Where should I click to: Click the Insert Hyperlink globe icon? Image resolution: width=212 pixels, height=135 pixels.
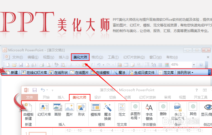[139, 65]
